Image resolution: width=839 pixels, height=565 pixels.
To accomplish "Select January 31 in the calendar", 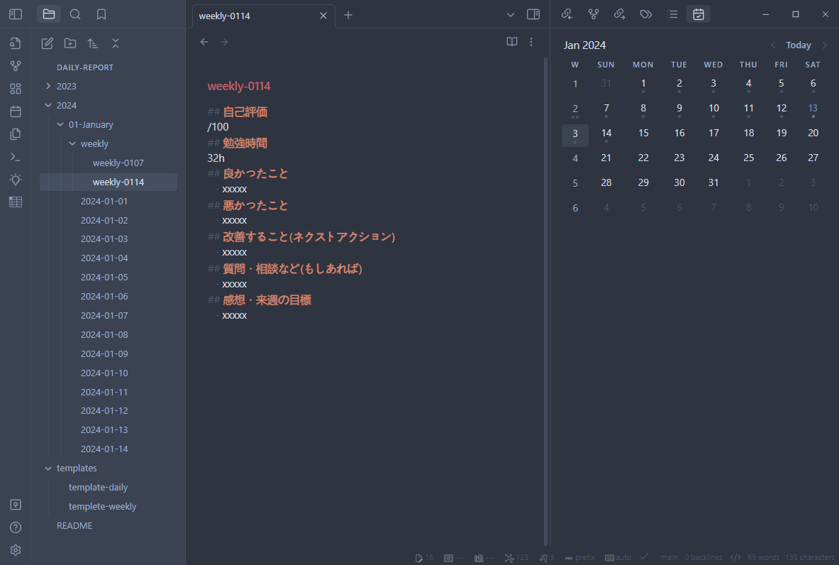I will coord(713,183).
